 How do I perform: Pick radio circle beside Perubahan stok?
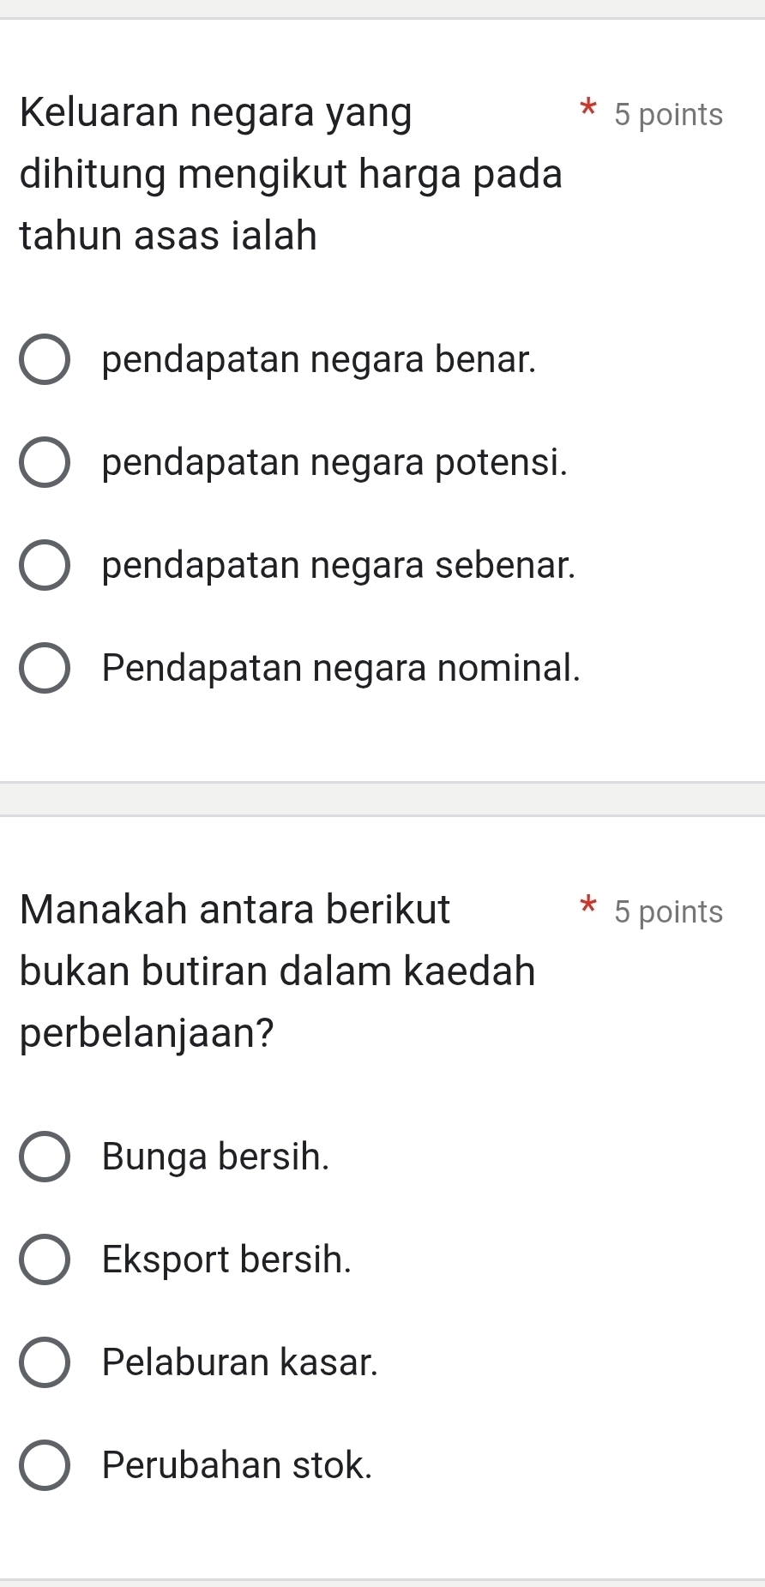click(45, 1465)
